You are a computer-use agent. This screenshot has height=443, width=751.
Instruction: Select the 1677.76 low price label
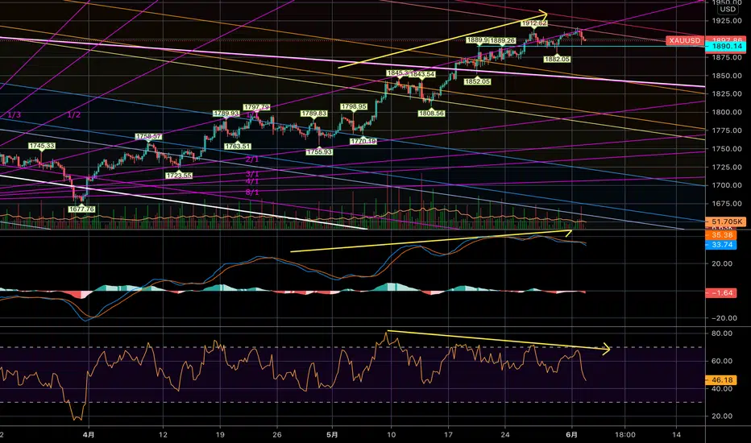[81, 209]
